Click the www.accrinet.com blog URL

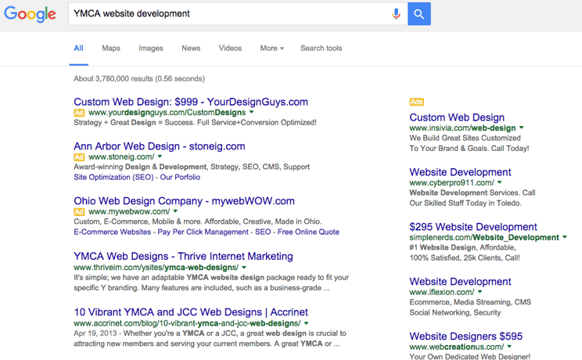pyautogui.click(x=187, y=323)
